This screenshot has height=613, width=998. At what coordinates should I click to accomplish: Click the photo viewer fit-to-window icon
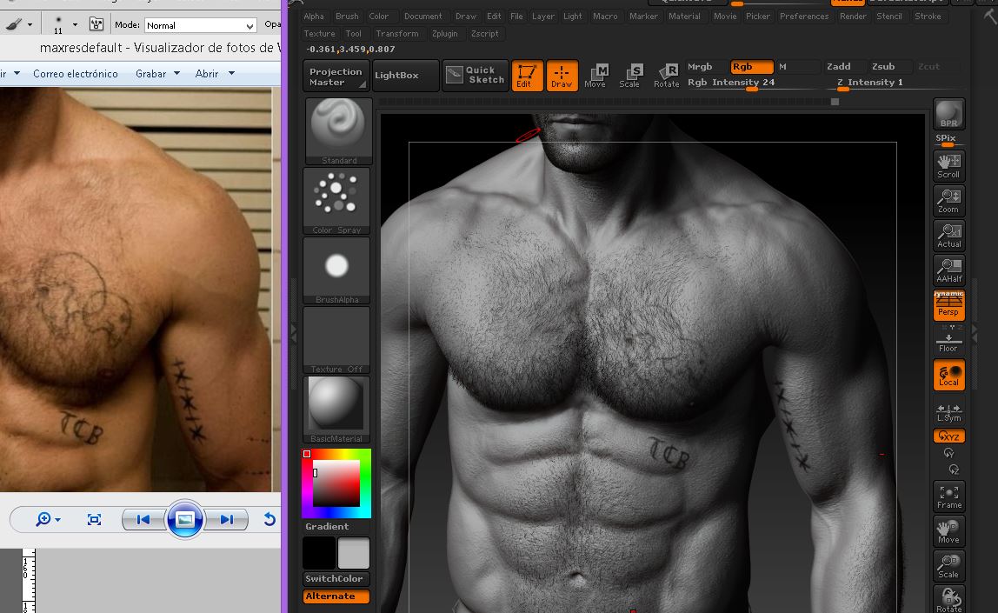(94, 520)
